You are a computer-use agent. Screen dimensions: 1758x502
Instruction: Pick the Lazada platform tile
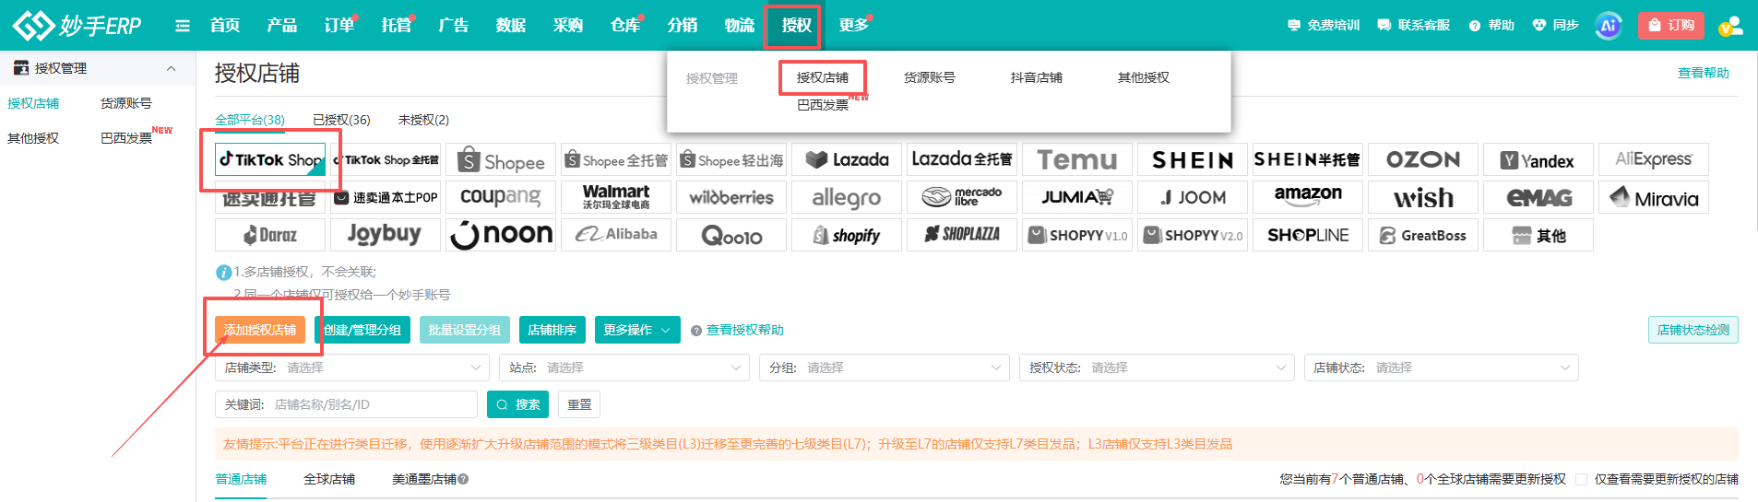point(847,159)
